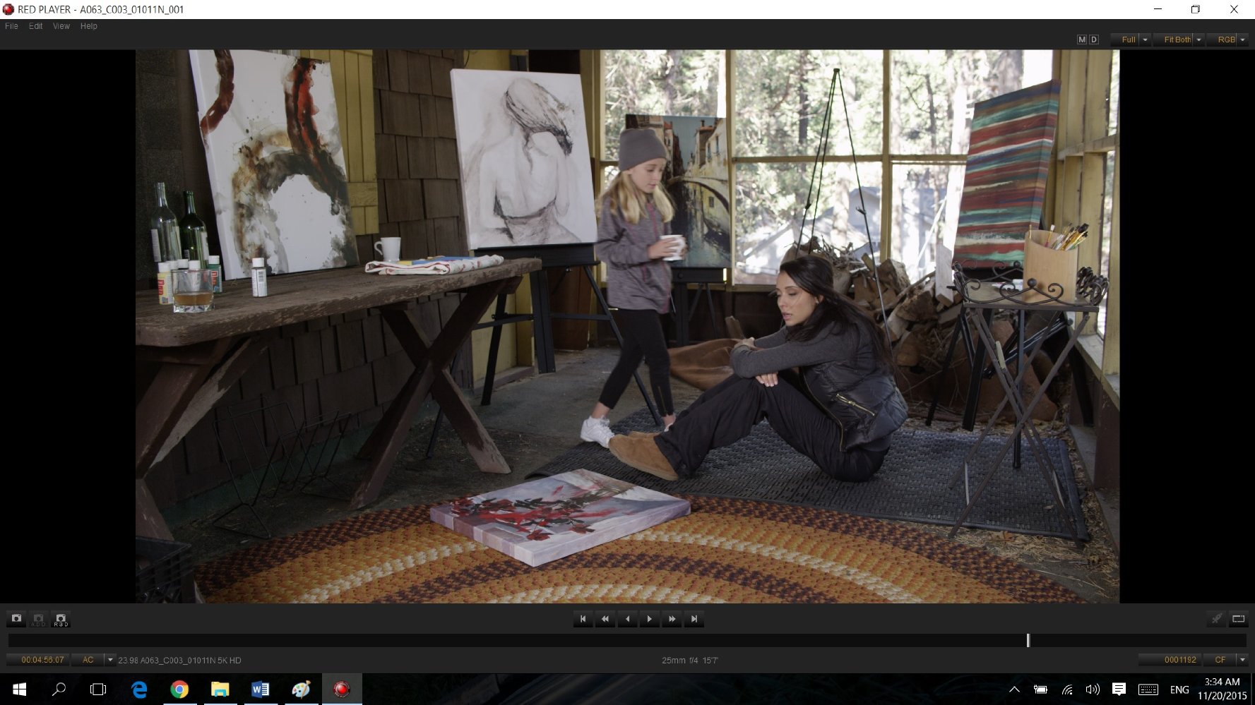Click the timecode field 00:04:56:07
Image resolution: width=1255 pixels, height=705 pixels.
(x=38, y=660)
